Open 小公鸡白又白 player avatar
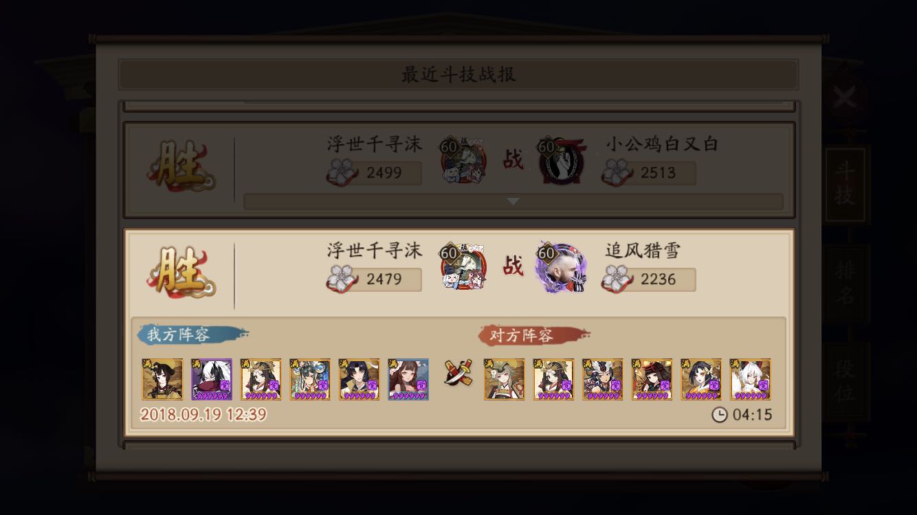Screen dimensions: 917x515 coord(561,161)
